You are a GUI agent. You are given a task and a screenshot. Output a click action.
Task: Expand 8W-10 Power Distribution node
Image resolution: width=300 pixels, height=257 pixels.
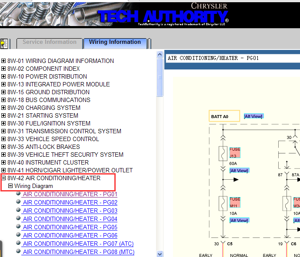pos(3,76)
